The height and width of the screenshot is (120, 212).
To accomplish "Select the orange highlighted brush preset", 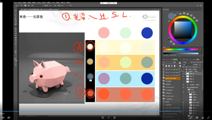I will click(x=172, y=78).
